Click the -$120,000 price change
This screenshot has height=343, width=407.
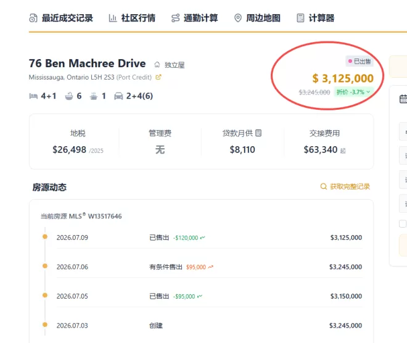click(186, 238)
